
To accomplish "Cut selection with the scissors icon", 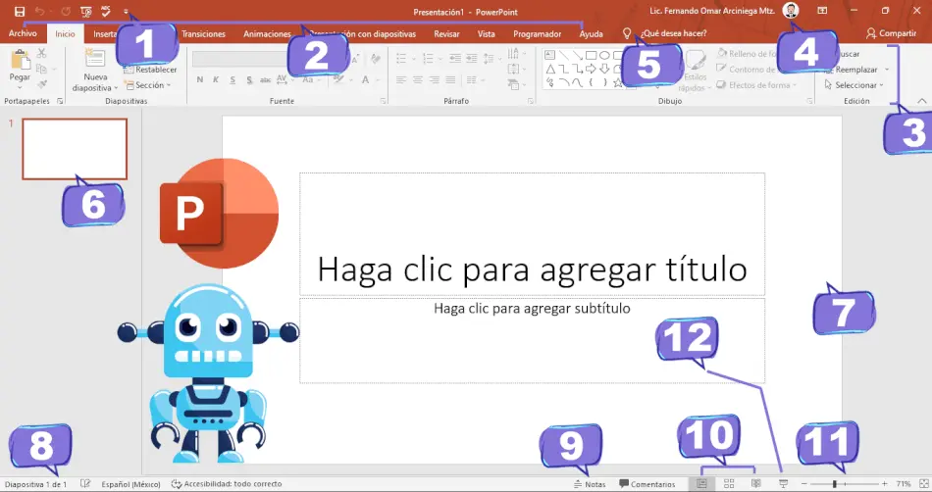I will (x=41, y=53).
